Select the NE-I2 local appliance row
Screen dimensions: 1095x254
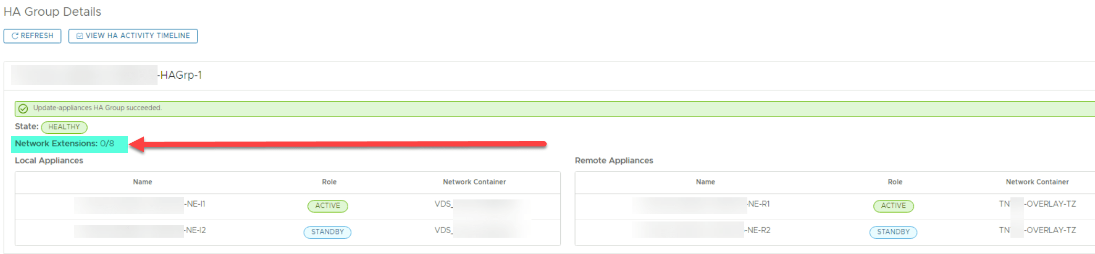pyautogui.click(x=195, y=230)
